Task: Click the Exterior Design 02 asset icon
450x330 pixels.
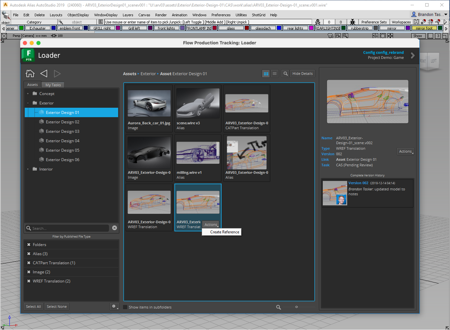Action: 41,122
